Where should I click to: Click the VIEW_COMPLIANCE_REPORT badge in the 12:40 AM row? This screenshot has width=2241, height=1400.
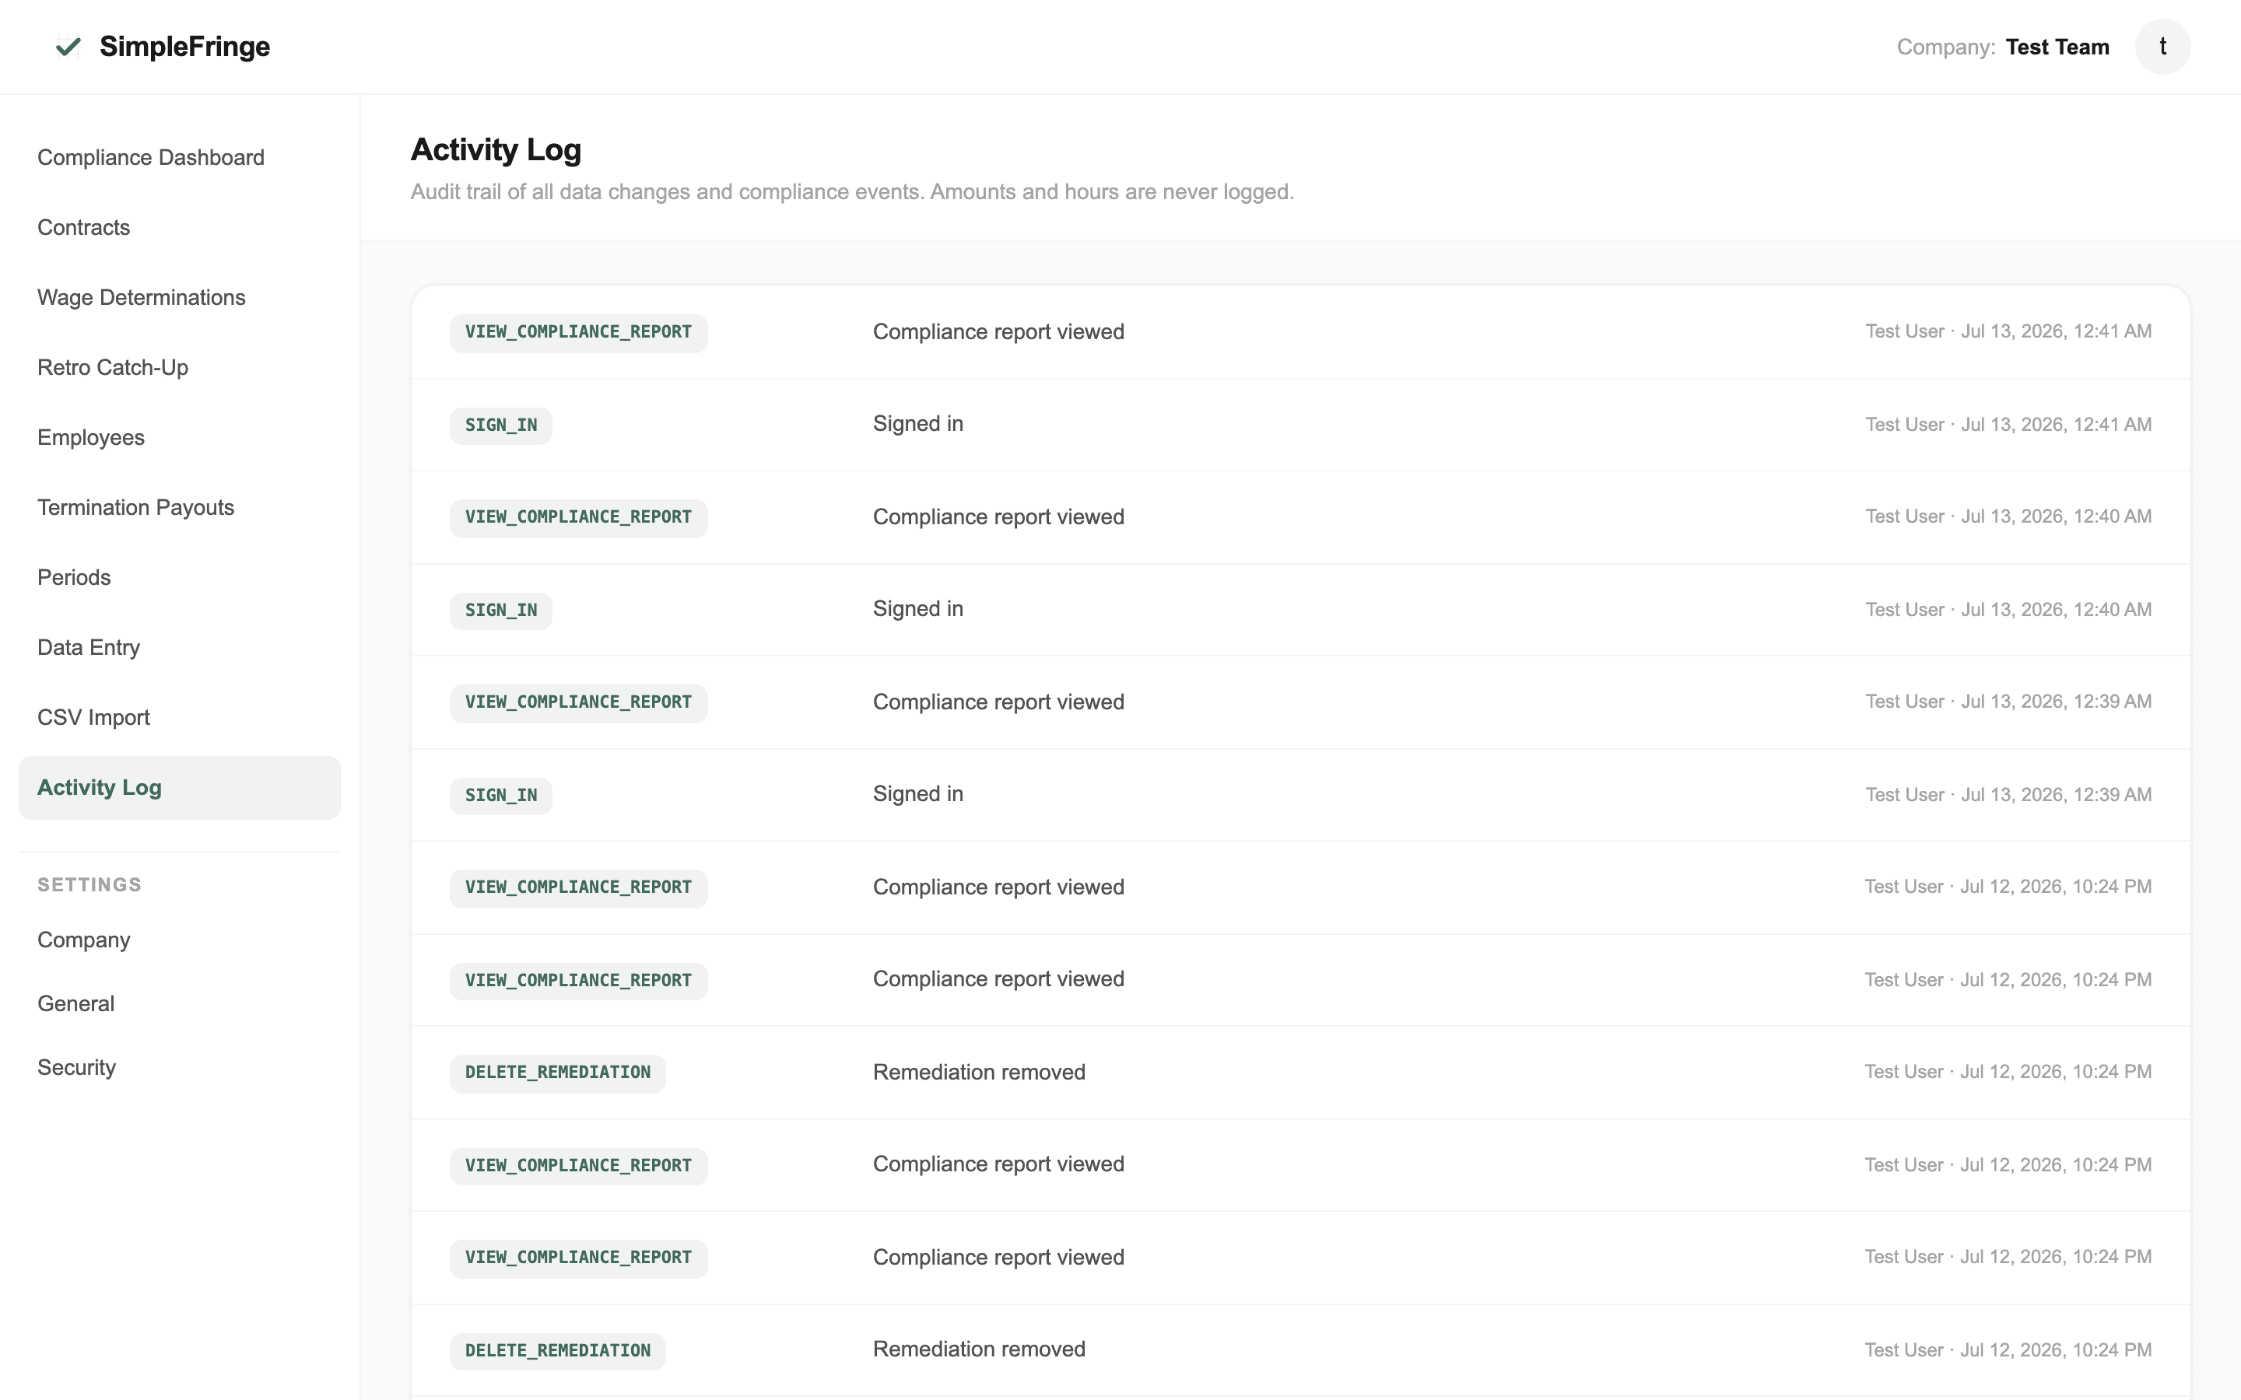(579, 517)
